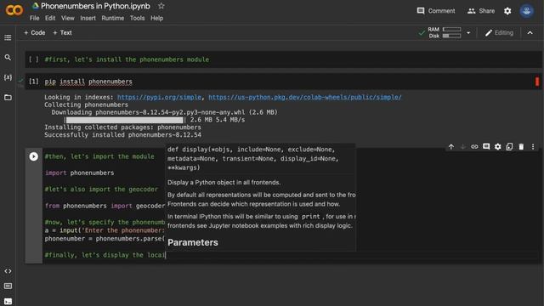This screenshot has width=544, height=306.
Task: Open the View menu
Action: [x=68, y=18]
